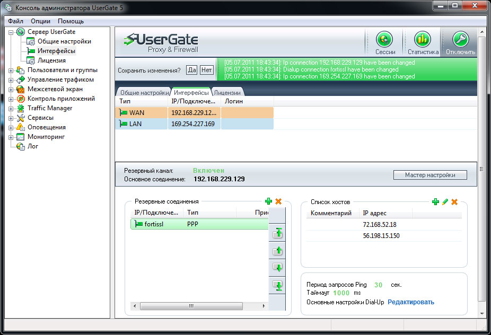Launch the Мастер настройки wizard
Viewport: 491px width, 335px height.
pyautogui.click(x=430, y=175)
